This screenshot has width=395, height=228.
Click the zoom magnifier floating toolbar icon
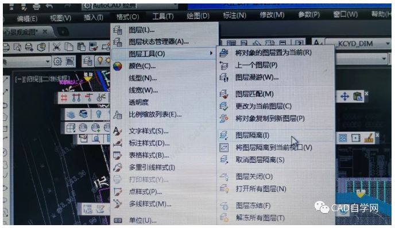click(x=96, y=139)
